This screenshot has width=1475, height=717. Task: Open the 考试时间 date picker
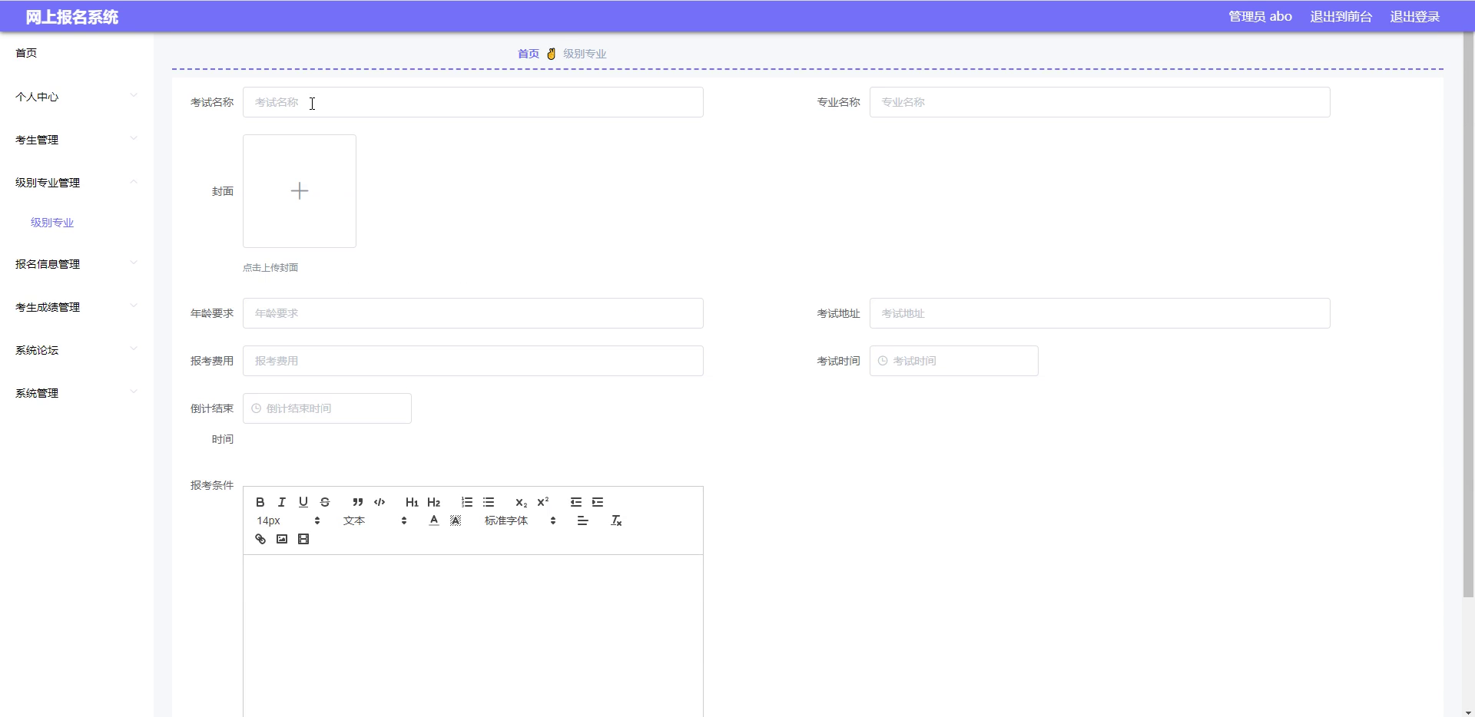coord(954,361)
